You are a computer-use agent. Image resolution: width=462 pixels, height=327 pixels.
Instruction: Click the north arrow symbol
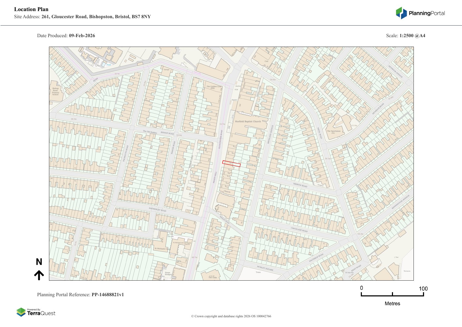point(39,275)
